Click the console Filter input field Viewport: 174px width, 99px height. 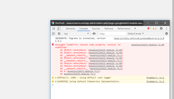[x=112, y=34]
